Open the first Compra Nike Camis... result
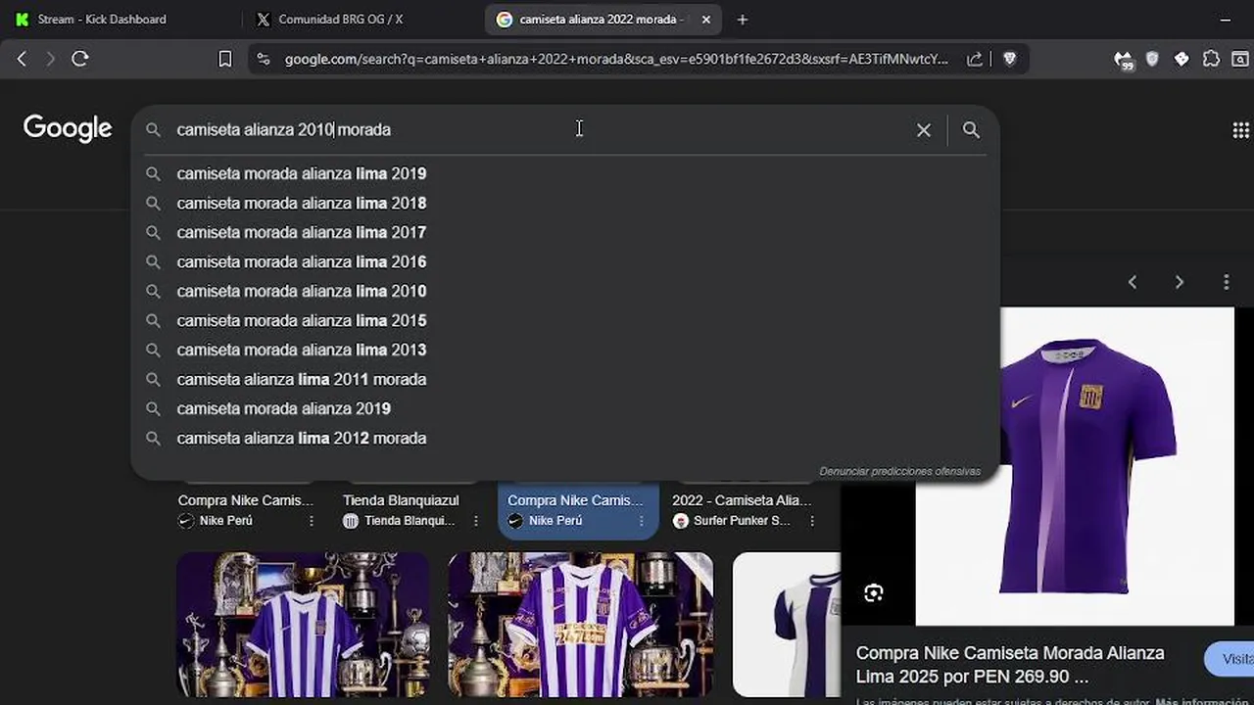1254x705 pixels. point(246,500)
